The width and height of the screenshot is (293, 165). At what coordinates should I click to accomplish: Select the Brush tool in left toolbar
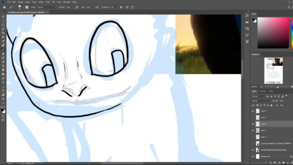3,49
